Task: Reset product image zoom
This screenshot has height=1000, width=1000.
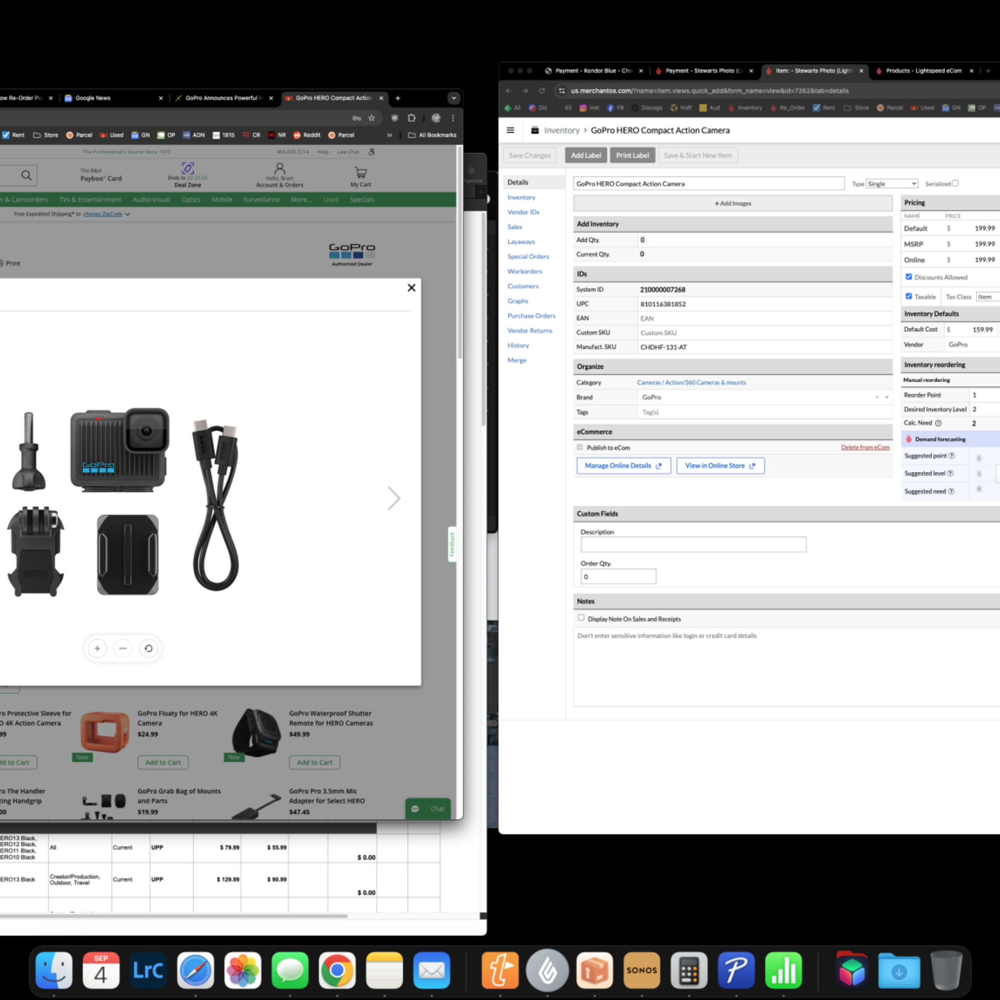Action: [148, 648]
